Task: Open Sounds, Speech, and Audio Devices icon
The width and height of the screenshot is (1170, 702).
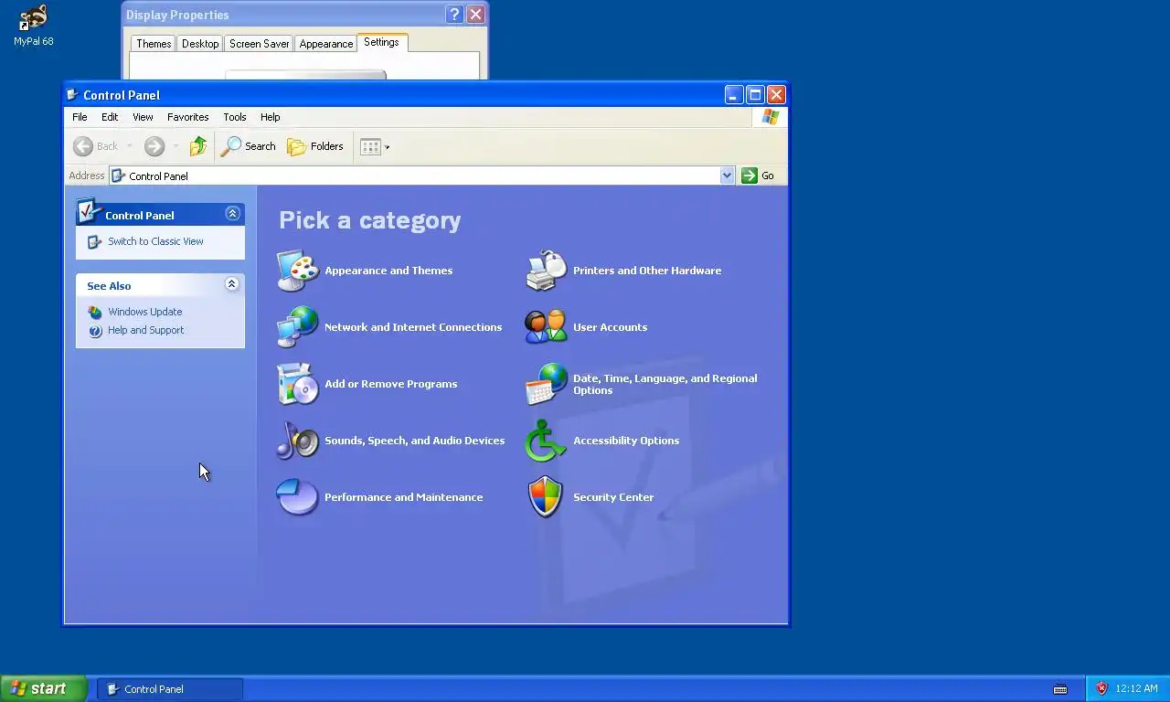Action: tap(298, 441)
